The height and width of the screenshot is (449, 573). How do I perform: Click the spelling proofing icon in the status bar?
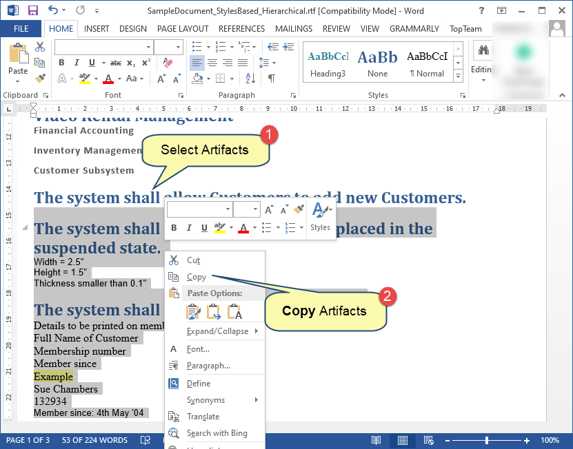pyautogui.click(x=145, y=440)
